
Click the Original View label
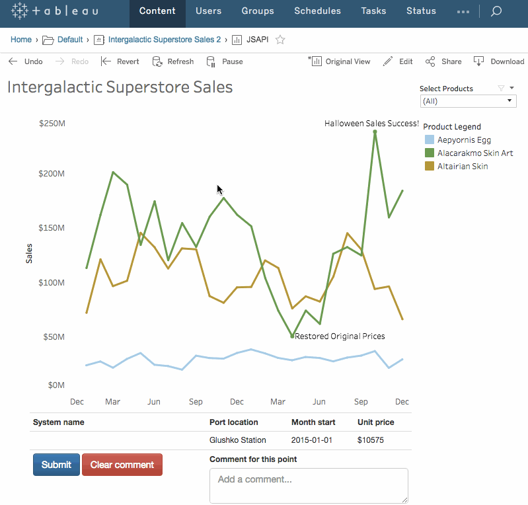click(x=348, y=61)
